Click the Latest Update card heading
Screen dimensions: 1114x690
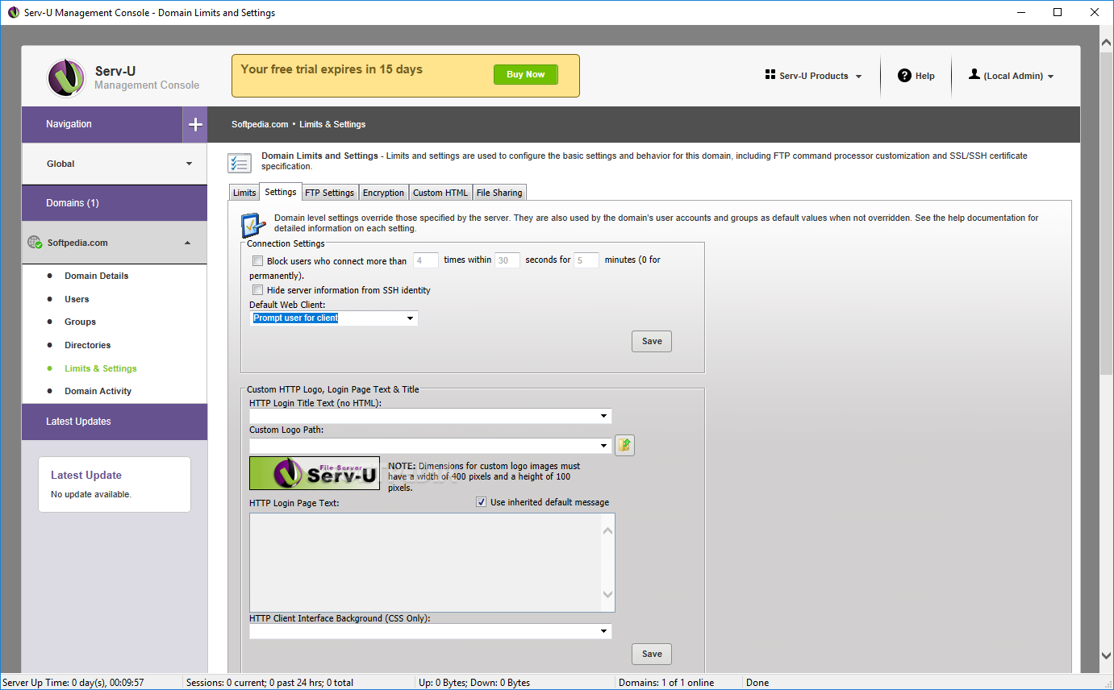coord(86,476)
